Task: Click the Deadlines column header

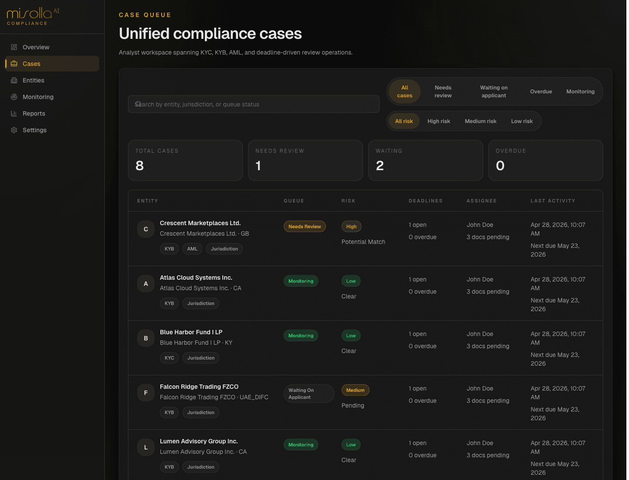Action: point(426,201)
